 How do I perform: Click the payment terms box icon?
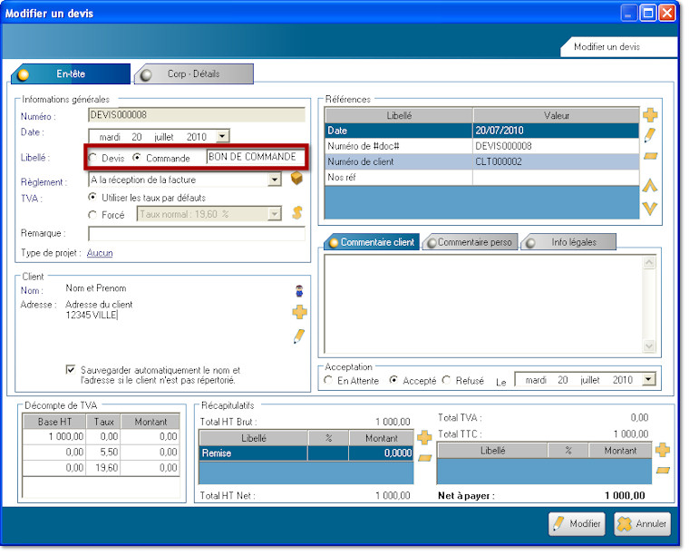296,180
